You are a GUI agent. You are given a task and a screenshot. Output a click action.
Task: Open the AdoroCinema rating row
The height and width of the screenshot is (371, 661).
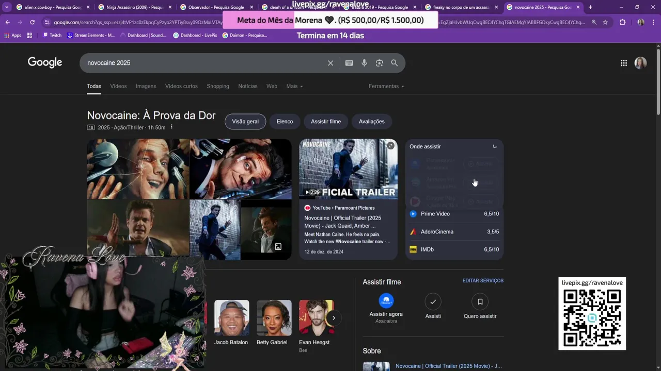(454, 232)
